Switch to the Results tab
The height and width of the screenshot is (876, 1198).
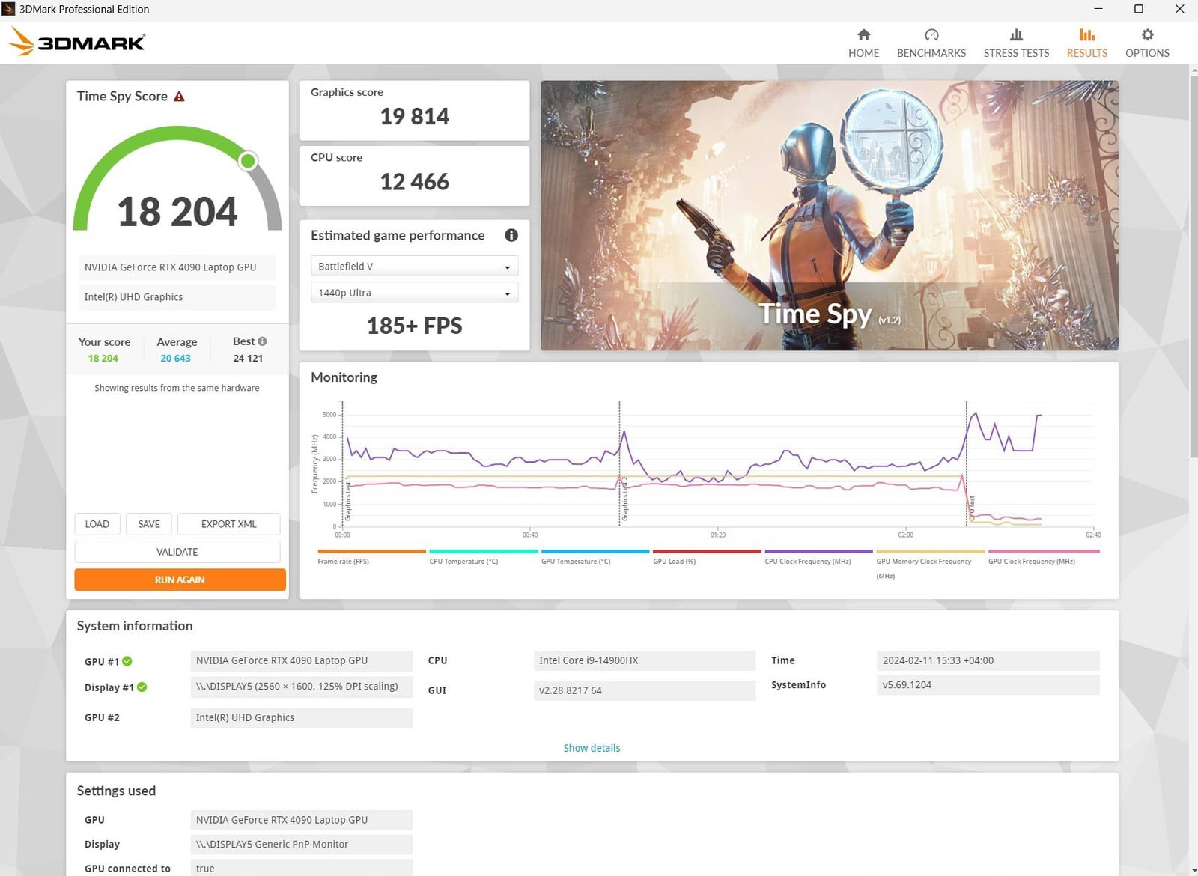(x=1086, y=43)
